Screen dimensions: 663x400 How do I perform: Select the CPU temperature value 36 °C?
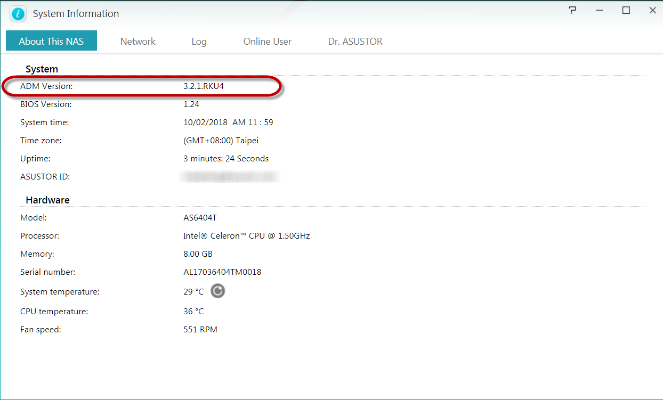pyautogui.click(x=193, y=312)
